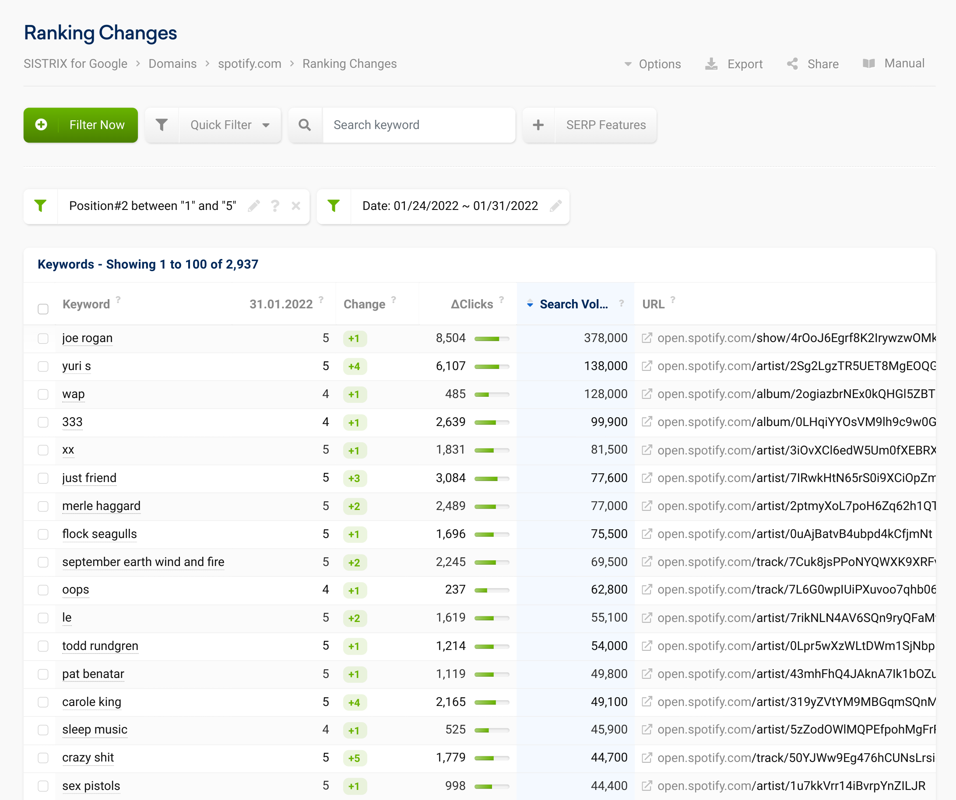
Task: Open the september earth wind and fire keyword
Action: (144, 562)
